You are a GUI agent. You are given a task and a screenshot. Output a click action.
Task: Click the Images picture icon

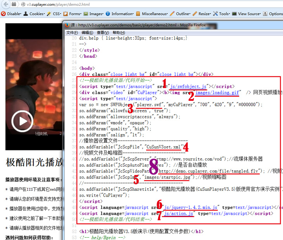86,14
